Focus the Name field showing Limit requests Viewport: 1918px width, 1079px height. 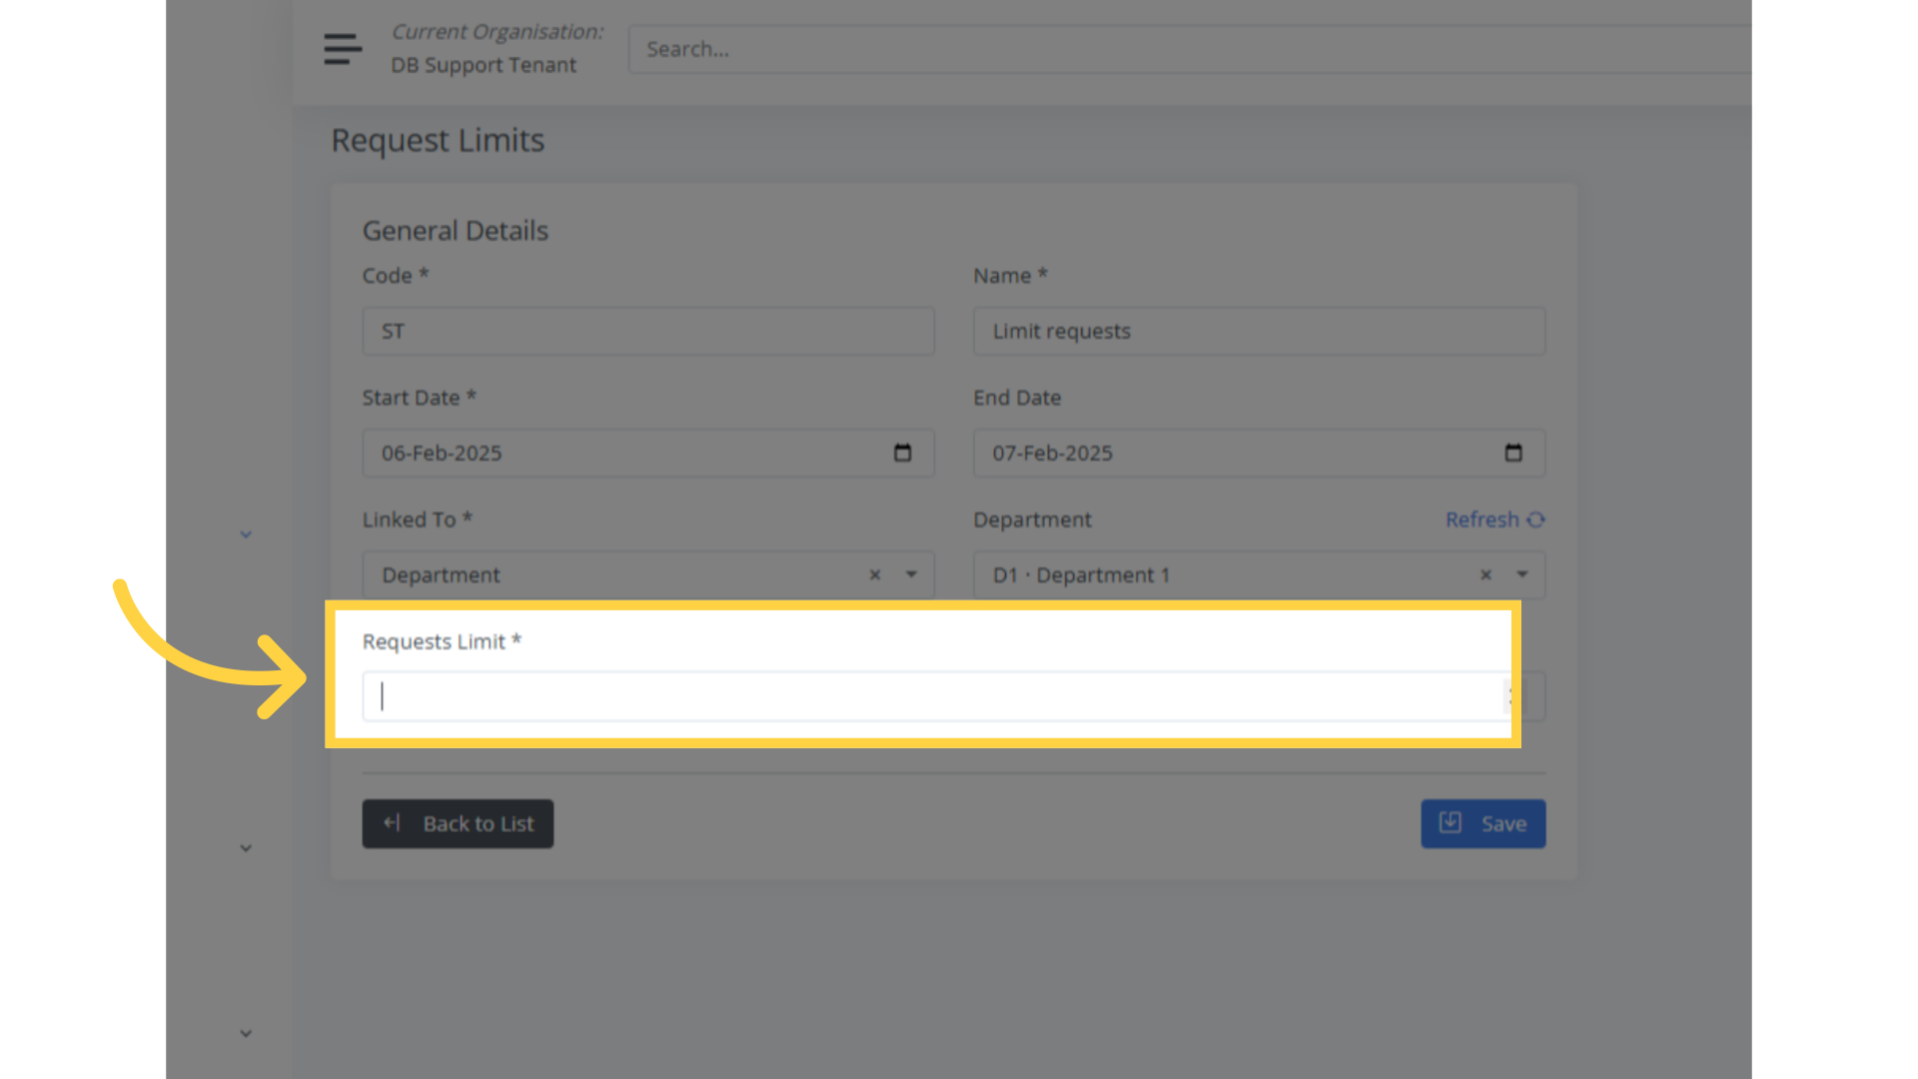pyautogui.click(x=1258, y=331)
